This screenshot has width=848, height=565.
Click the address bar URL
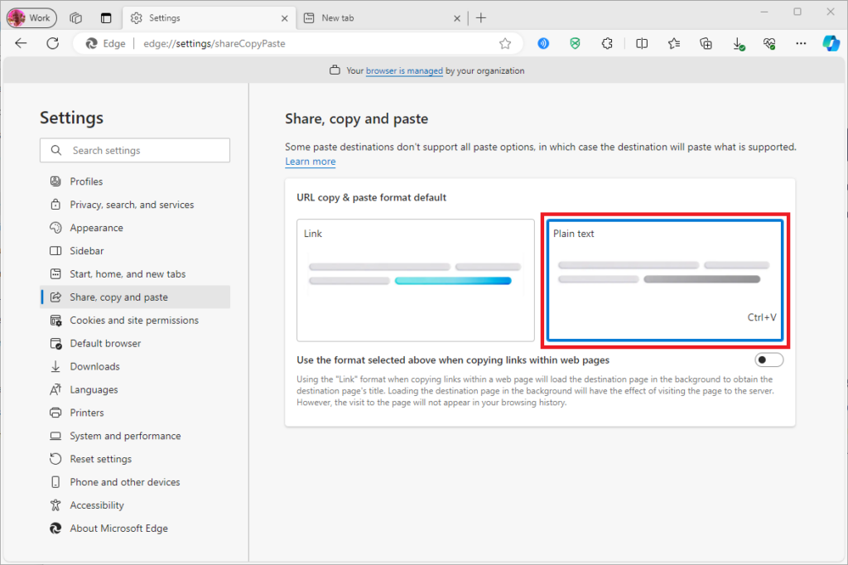click(x=214, y=44)
